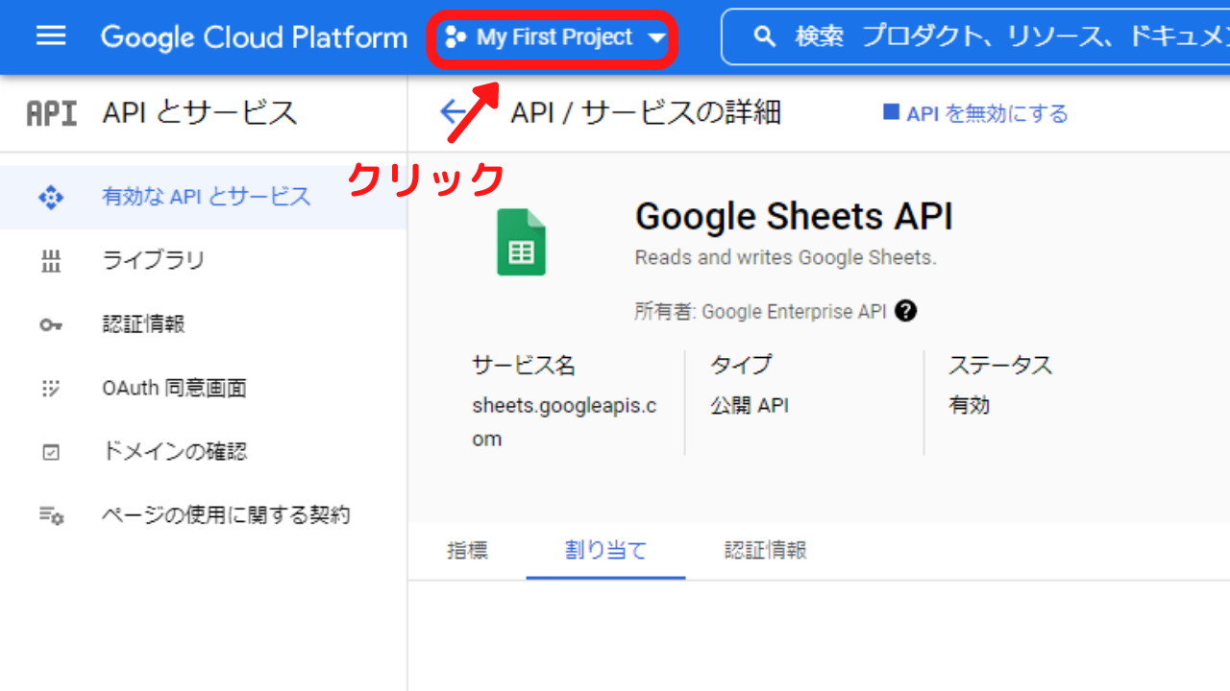Click the OAuth 同意画面 dotted icon

pos(50,388)
